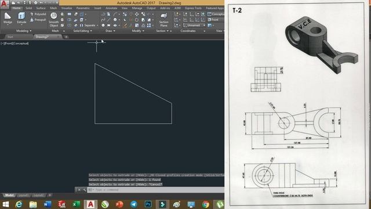This screenshot has height=209, width=371.
Task: Open Photoshop from the taskbar
Action: click(148, 204)
